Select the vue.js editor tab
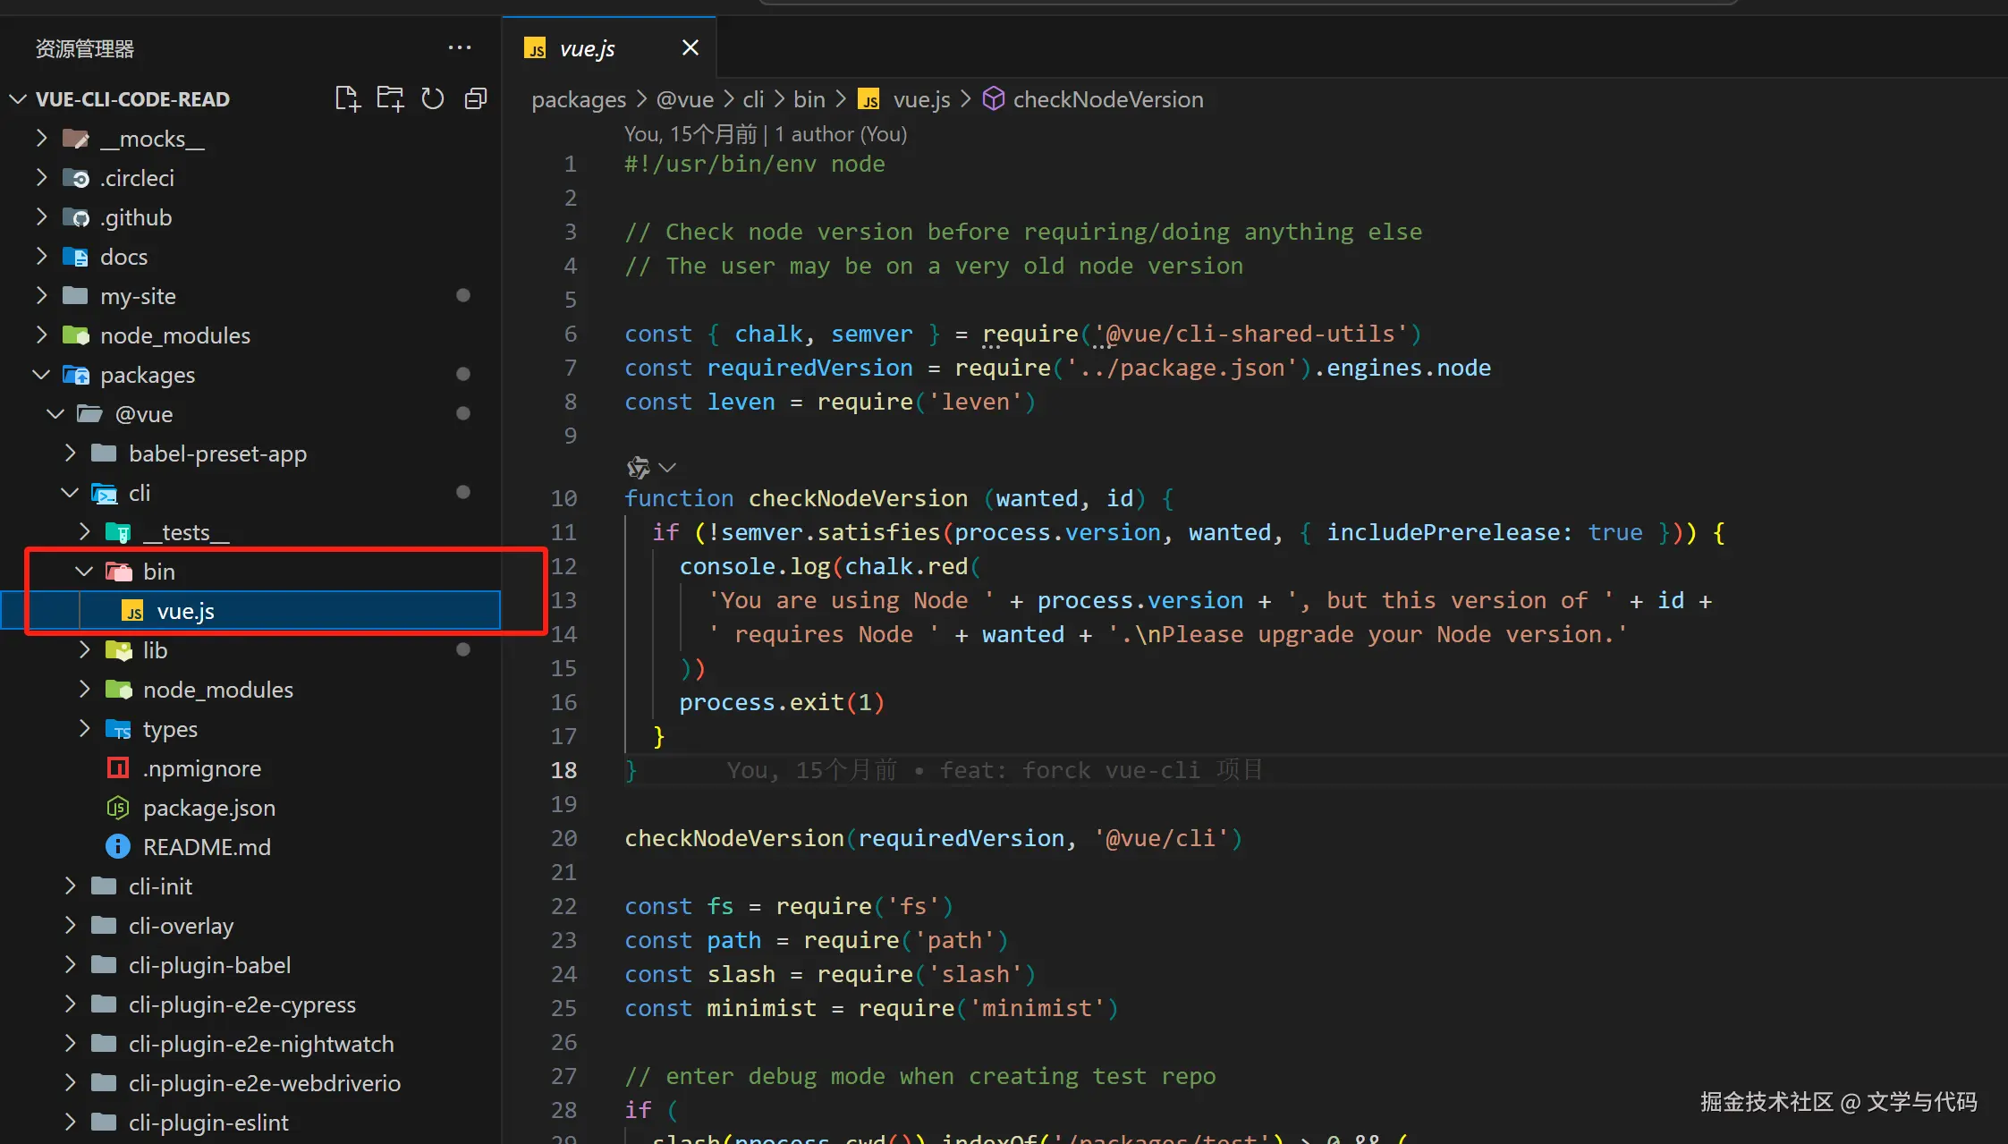Viewport: 2008px width, 1144px height. click(587, 48)
